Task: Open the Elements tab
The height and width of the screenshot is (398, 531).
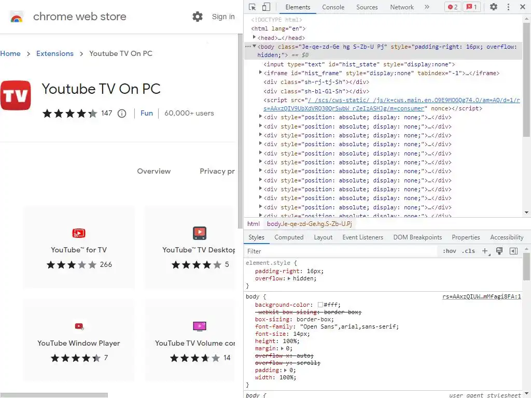Action: (298, 7)
